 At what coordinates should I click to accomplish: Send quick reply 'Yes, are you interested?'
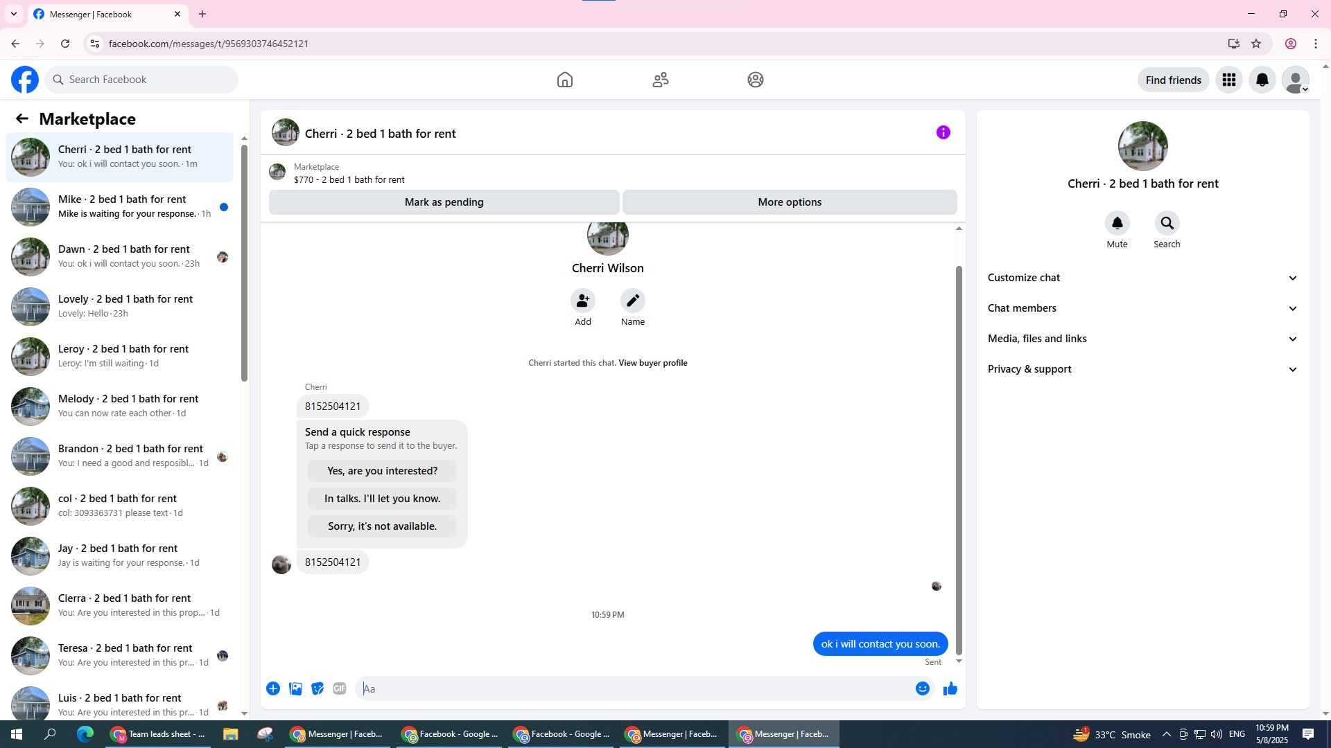[382, 471]
